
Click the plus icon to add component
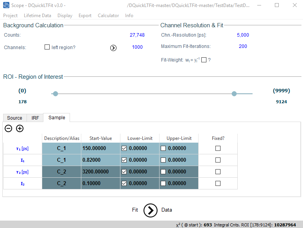coord(20,128)
